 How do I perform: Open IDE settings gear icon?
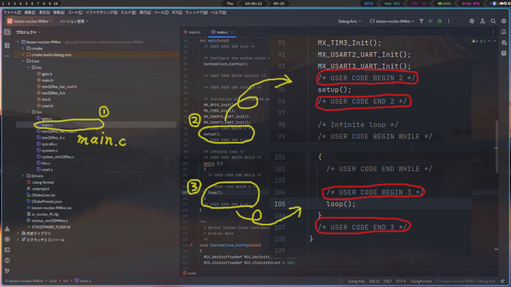point(503,21)
